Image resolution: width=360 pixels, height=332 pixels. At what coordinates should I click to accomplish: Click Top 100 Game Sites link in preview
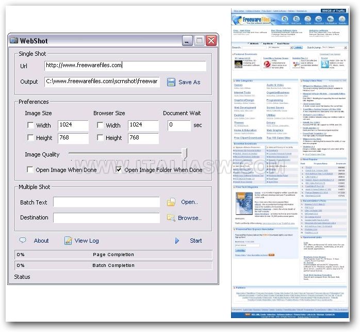(x=279, y=138)
